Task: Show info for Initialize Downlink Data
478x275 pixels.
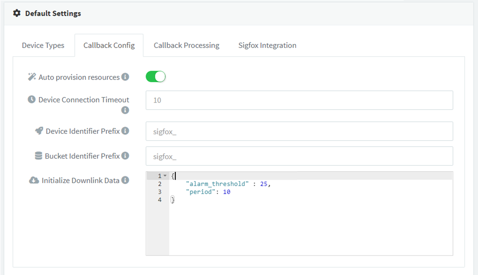Action: tap(125, 180)
